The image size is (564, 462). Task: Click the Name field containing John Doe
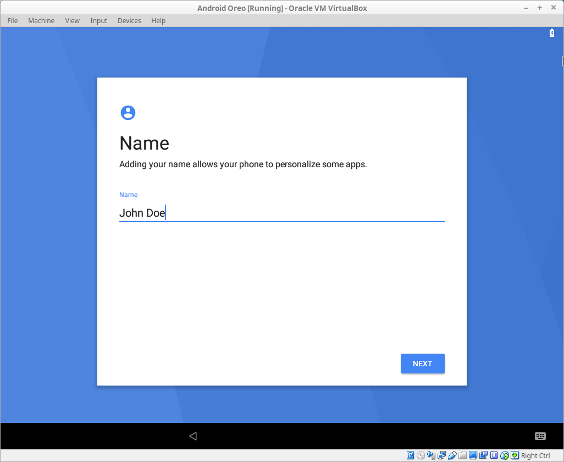click(x=282, y=213)
